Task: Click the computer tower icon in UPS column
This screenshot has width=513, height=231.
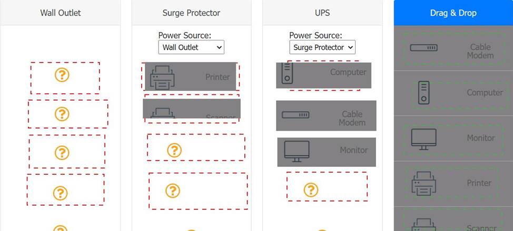Action: pos(287,72)
